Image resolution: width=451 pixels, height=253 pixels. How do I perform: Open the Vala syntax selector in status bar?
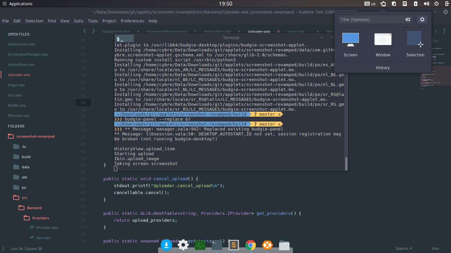(x=435, y=248)
